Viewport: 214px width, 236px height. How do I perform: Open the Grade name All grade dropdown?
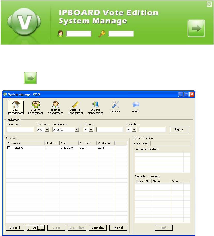pyautogui.click(x=77, y=129)
